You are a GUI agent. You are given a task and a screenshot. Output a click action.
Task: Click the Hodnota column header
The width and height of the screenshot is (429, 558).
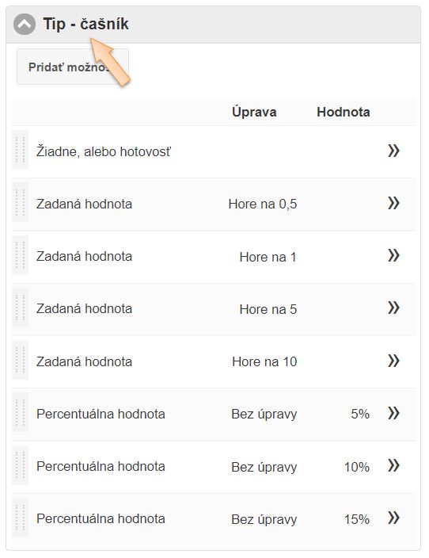coord(344,112)
